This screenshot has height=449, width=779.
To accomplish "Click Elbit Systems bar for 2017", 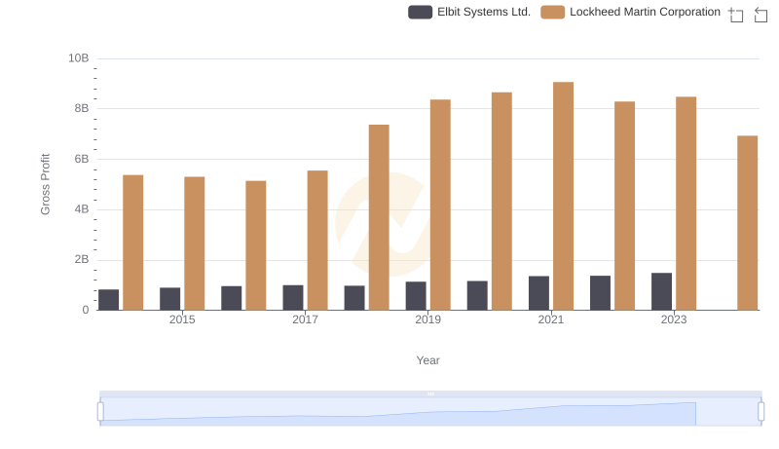I will [x=293, y=297].
